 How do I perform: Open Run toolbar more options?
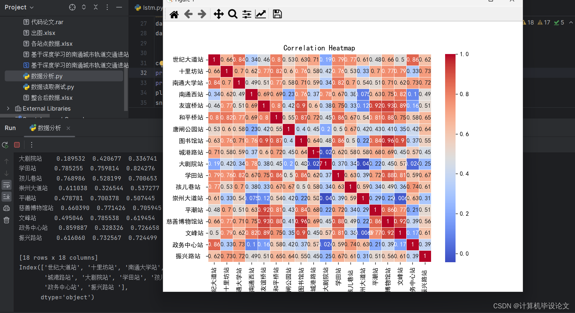[x=32, y=145]
